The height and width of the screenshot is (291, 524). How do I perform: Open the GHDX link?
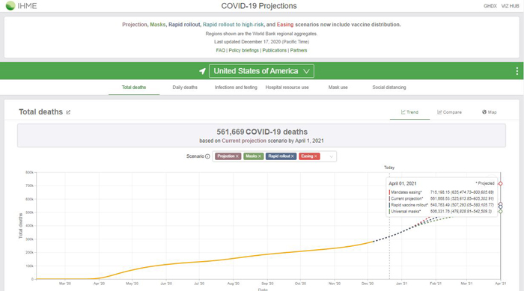[x=490, y=6]
